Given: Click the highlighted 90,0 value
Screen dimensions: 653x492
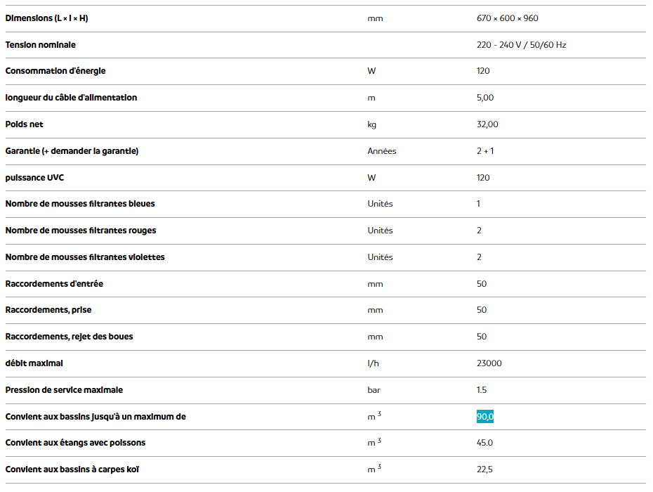Looking at the screenshot, I should 485,417.
